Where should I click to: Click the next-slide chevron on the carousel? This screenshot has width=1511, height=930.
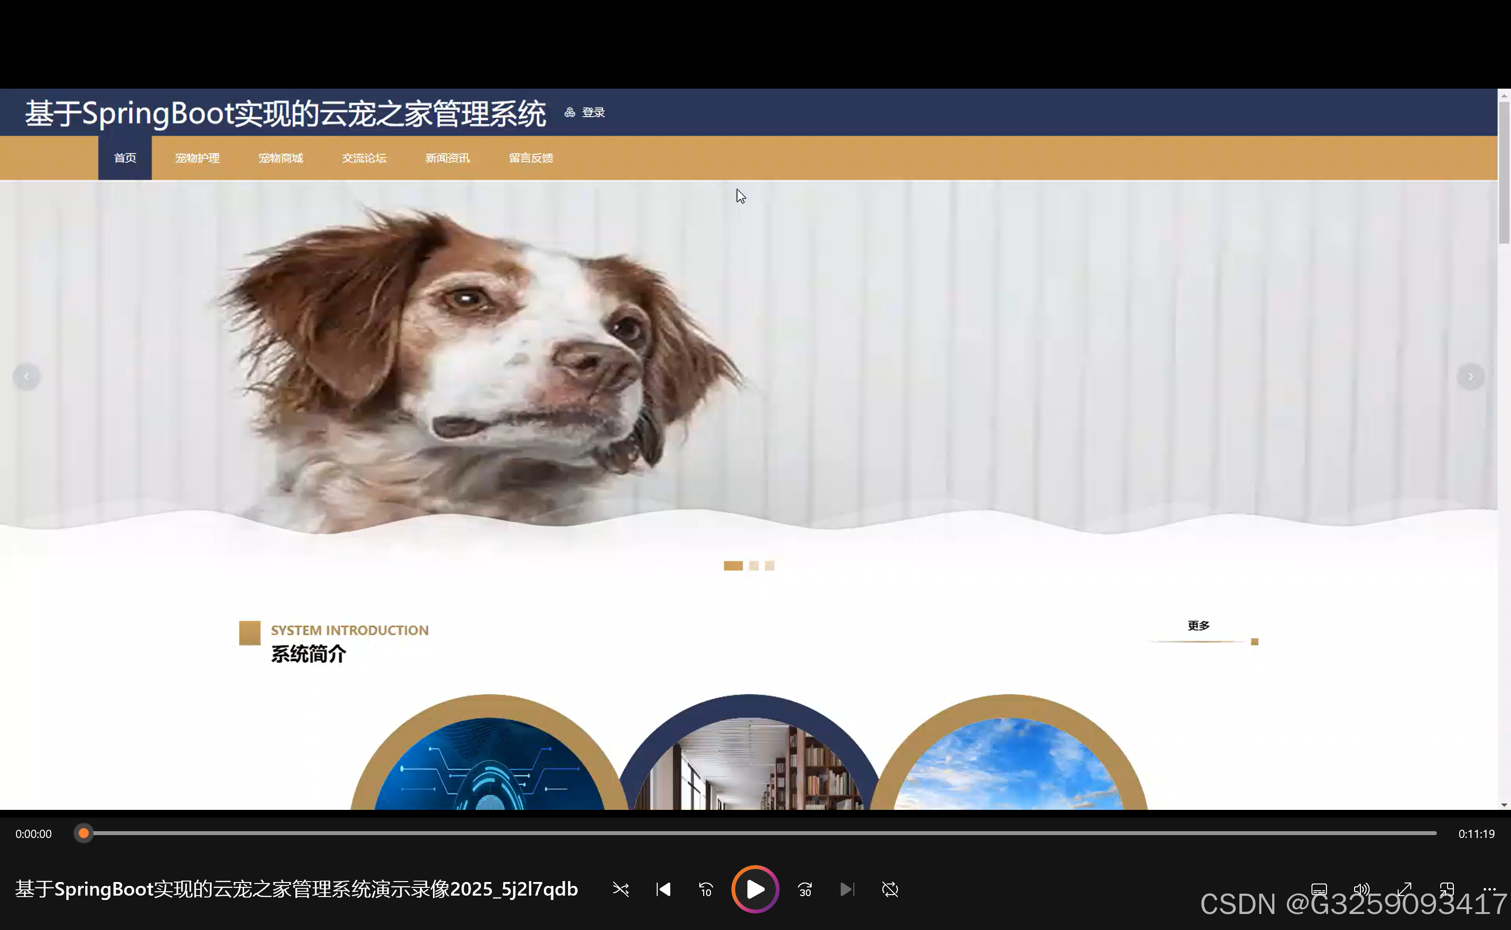[x=1470, y=376]
